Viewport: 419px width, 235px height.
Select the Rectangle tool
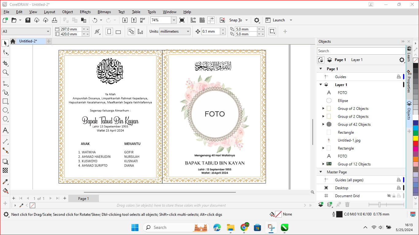pos(5,101)
